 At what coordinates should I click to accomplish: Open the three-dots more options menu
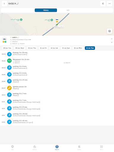[x=110, y=4]
